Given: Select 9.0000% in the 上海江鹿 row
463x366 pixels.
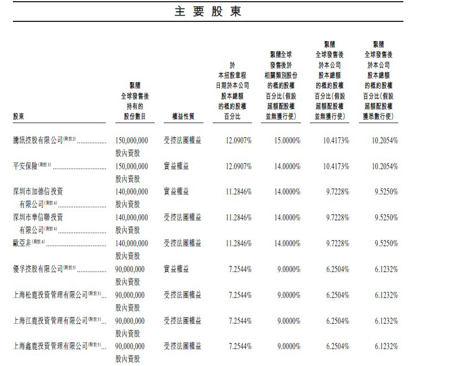Looking at the screenshot, I should coord(289,321).
